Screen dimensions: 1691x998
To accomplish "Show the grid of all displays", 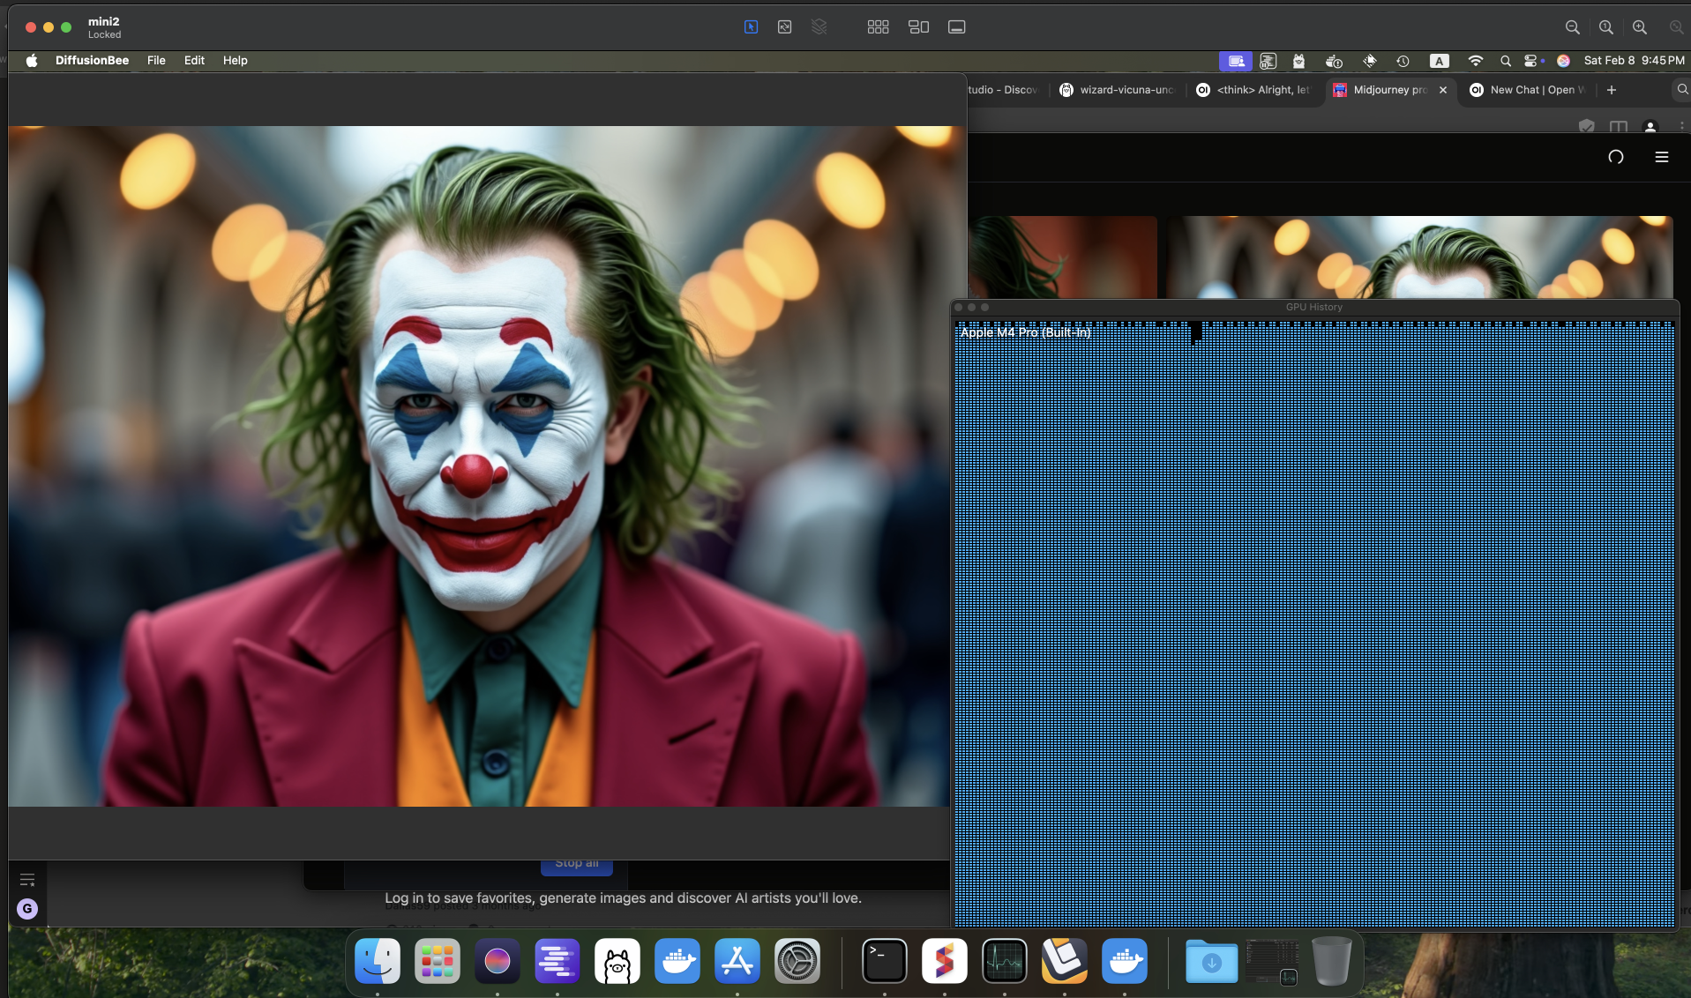I will (x=878, y=27).
